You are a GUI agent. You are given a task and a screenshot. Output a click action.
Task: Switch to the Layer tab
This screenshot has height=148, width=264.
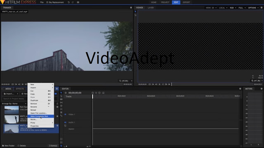(x=151, y=8)
